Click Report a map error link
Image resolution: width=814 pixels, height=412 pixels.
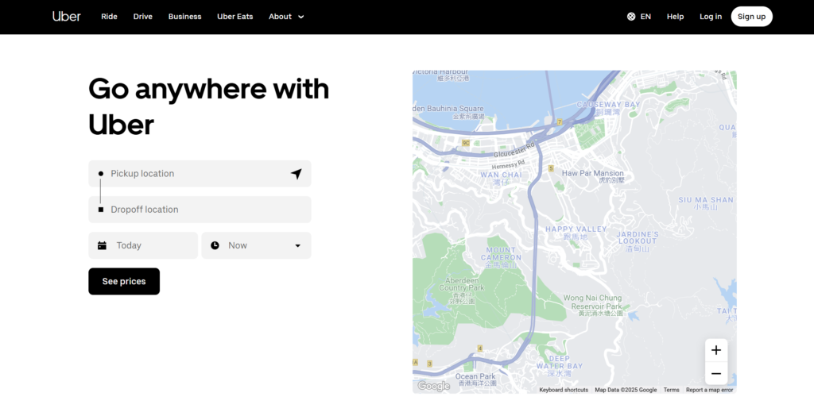(709, 390)
